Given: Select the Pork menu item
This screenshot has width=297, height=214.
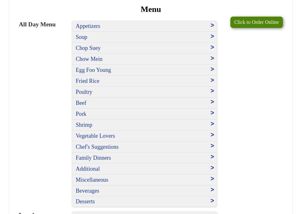Looking at the screenshot, I should [81, 114].
